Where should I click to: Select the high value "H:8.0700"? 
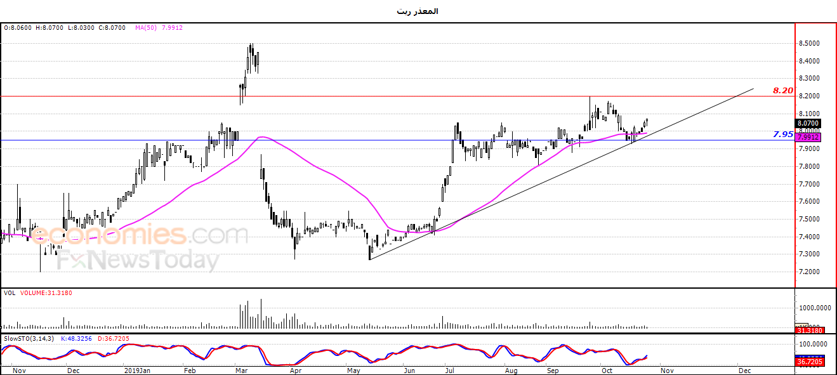[x=50, y=28]
